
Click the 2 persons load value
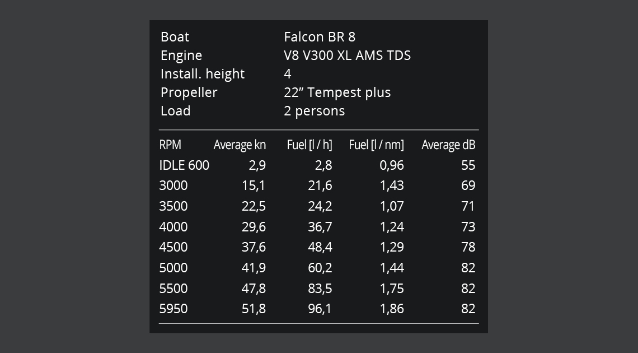[314, 111]
